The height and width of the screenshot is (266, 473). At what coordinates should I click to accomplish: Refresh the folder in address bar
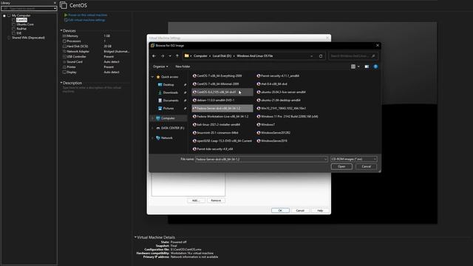[x=321, y=56]
